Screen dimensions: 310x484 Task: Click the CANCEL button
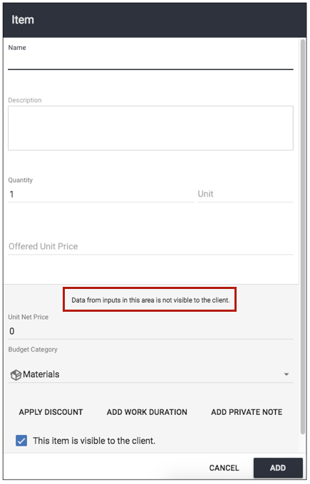click(224, 468)
